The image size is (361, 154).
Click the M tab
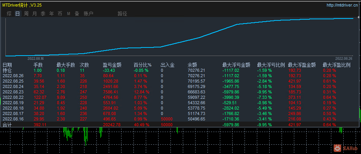pyautogui.click(x=68, y=14)
